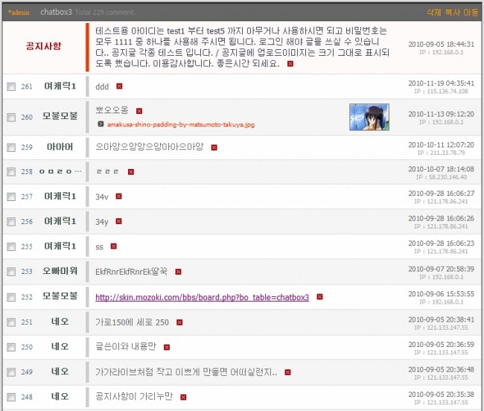
Task: Click author name 모불모불 on row 252
Action: (60, 296)
